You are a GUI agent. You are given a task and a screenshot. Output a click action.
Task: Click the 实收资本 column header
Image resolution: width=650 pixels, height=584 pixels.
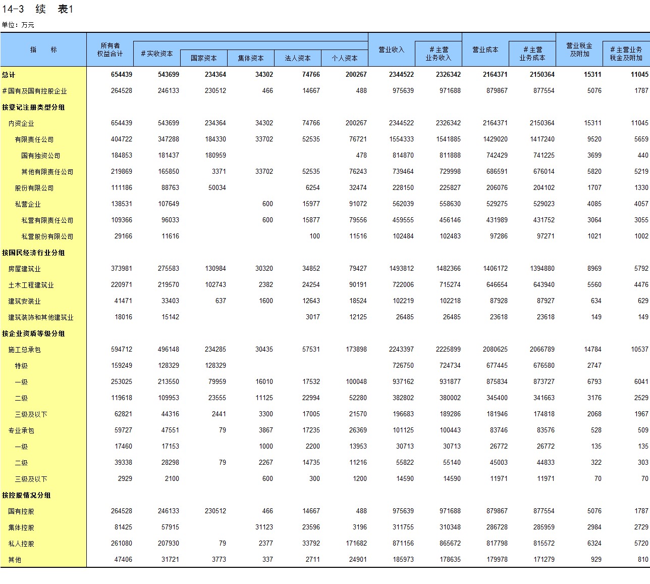[x=157, y=54]
